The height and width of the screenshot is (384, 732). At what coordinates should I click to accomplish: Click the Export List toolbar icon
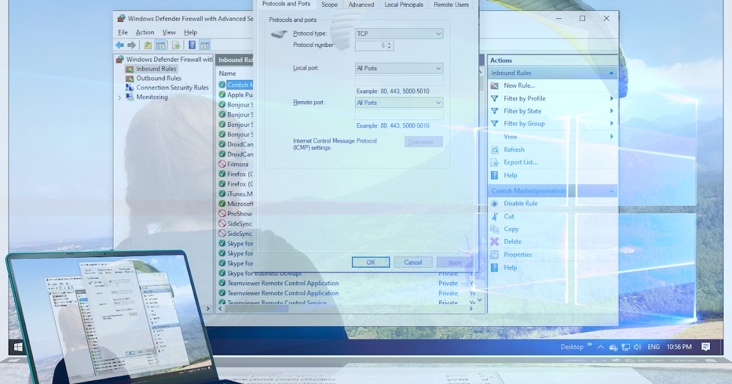(176, 45)
